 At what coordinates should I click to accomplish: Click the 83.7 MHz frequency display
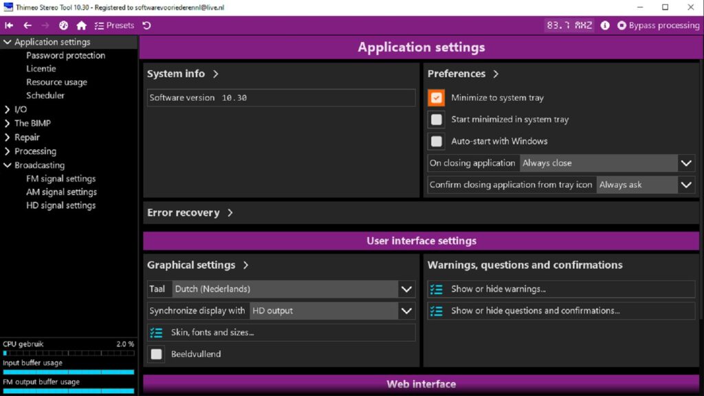(569, 25)
